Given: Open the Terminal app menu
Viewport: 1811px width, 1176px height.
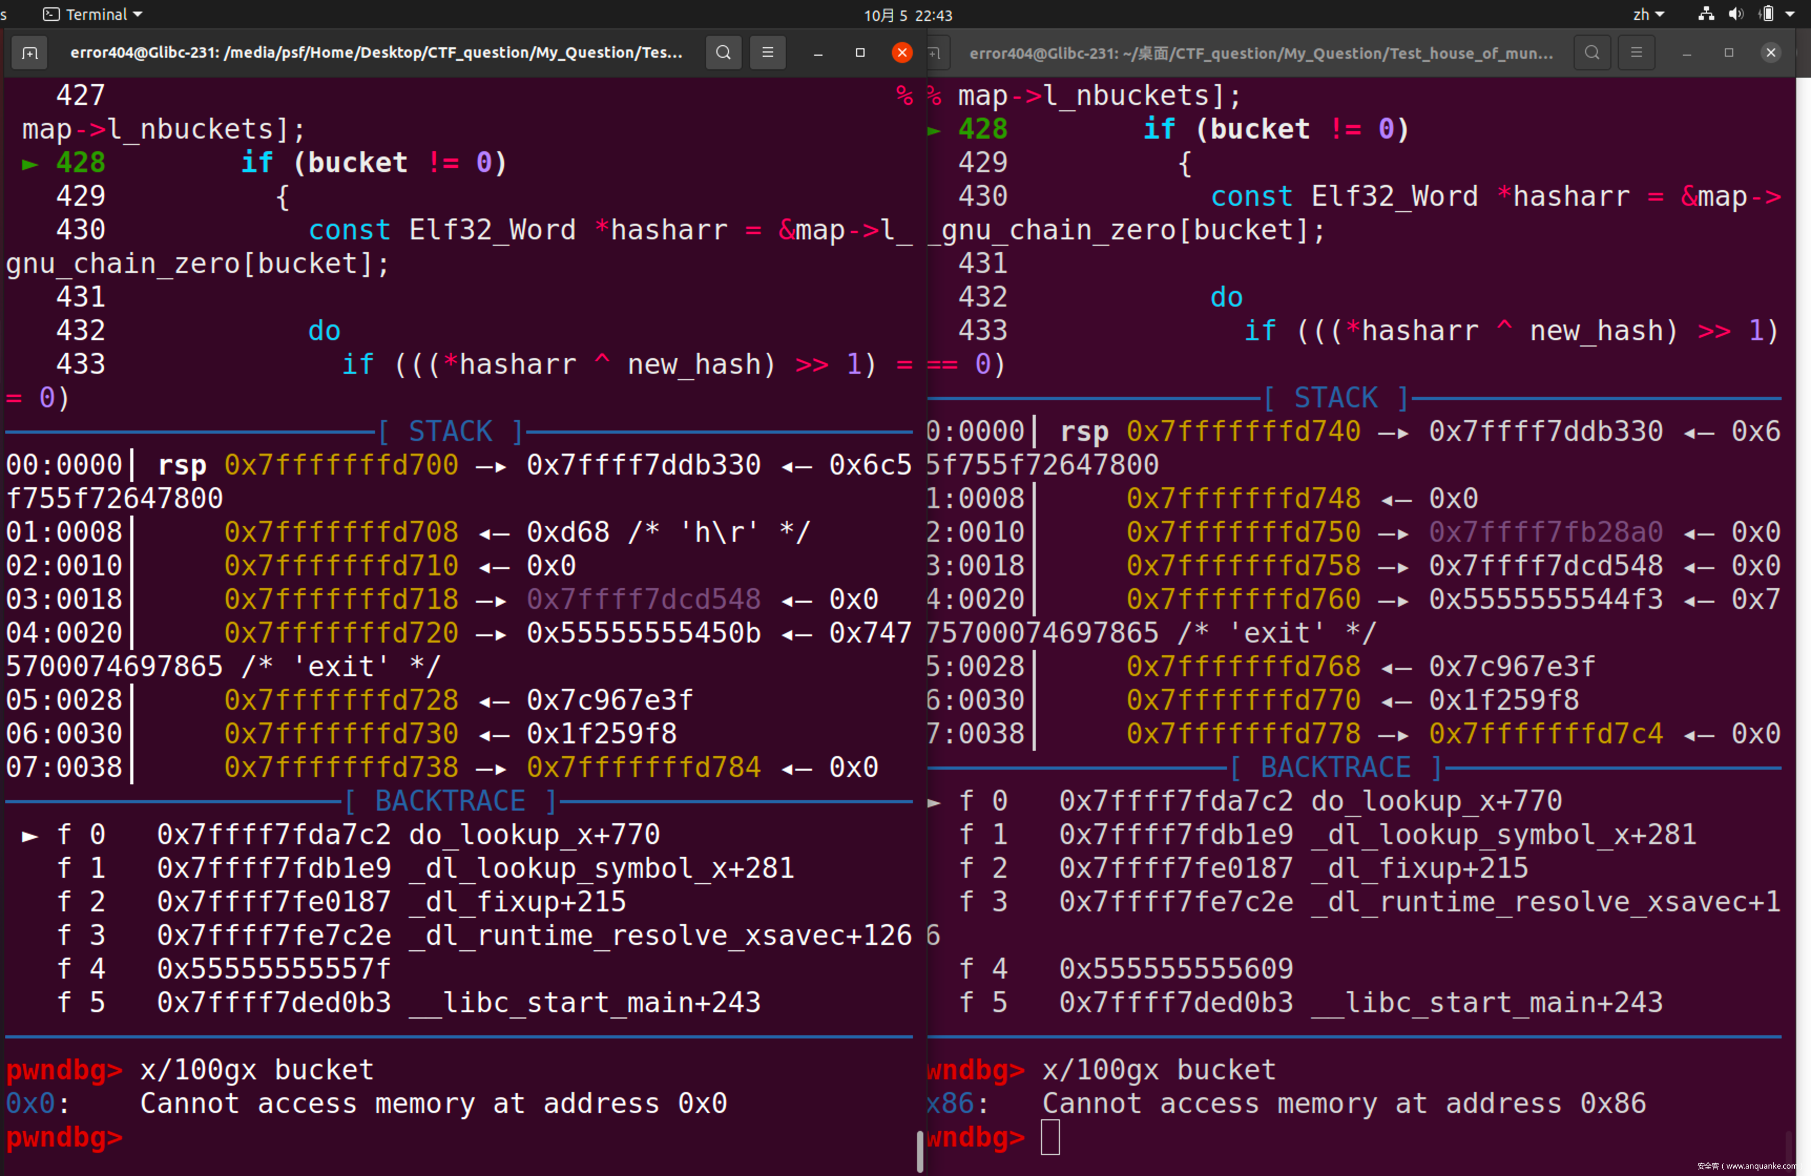Looking at the screenshot, I should (x=93, y=15).
